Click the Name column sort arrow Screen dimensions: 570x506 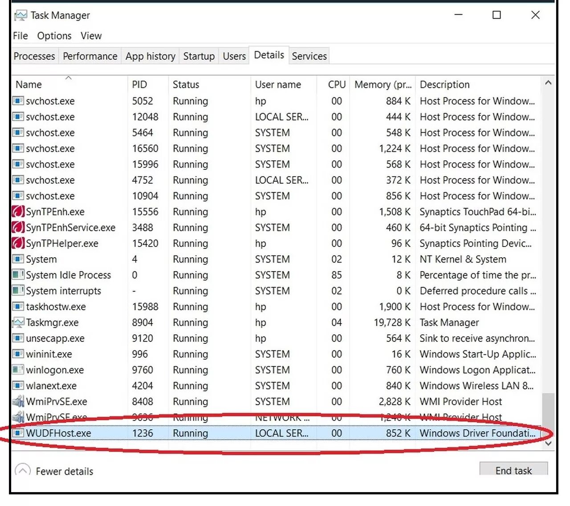[69, 77]
